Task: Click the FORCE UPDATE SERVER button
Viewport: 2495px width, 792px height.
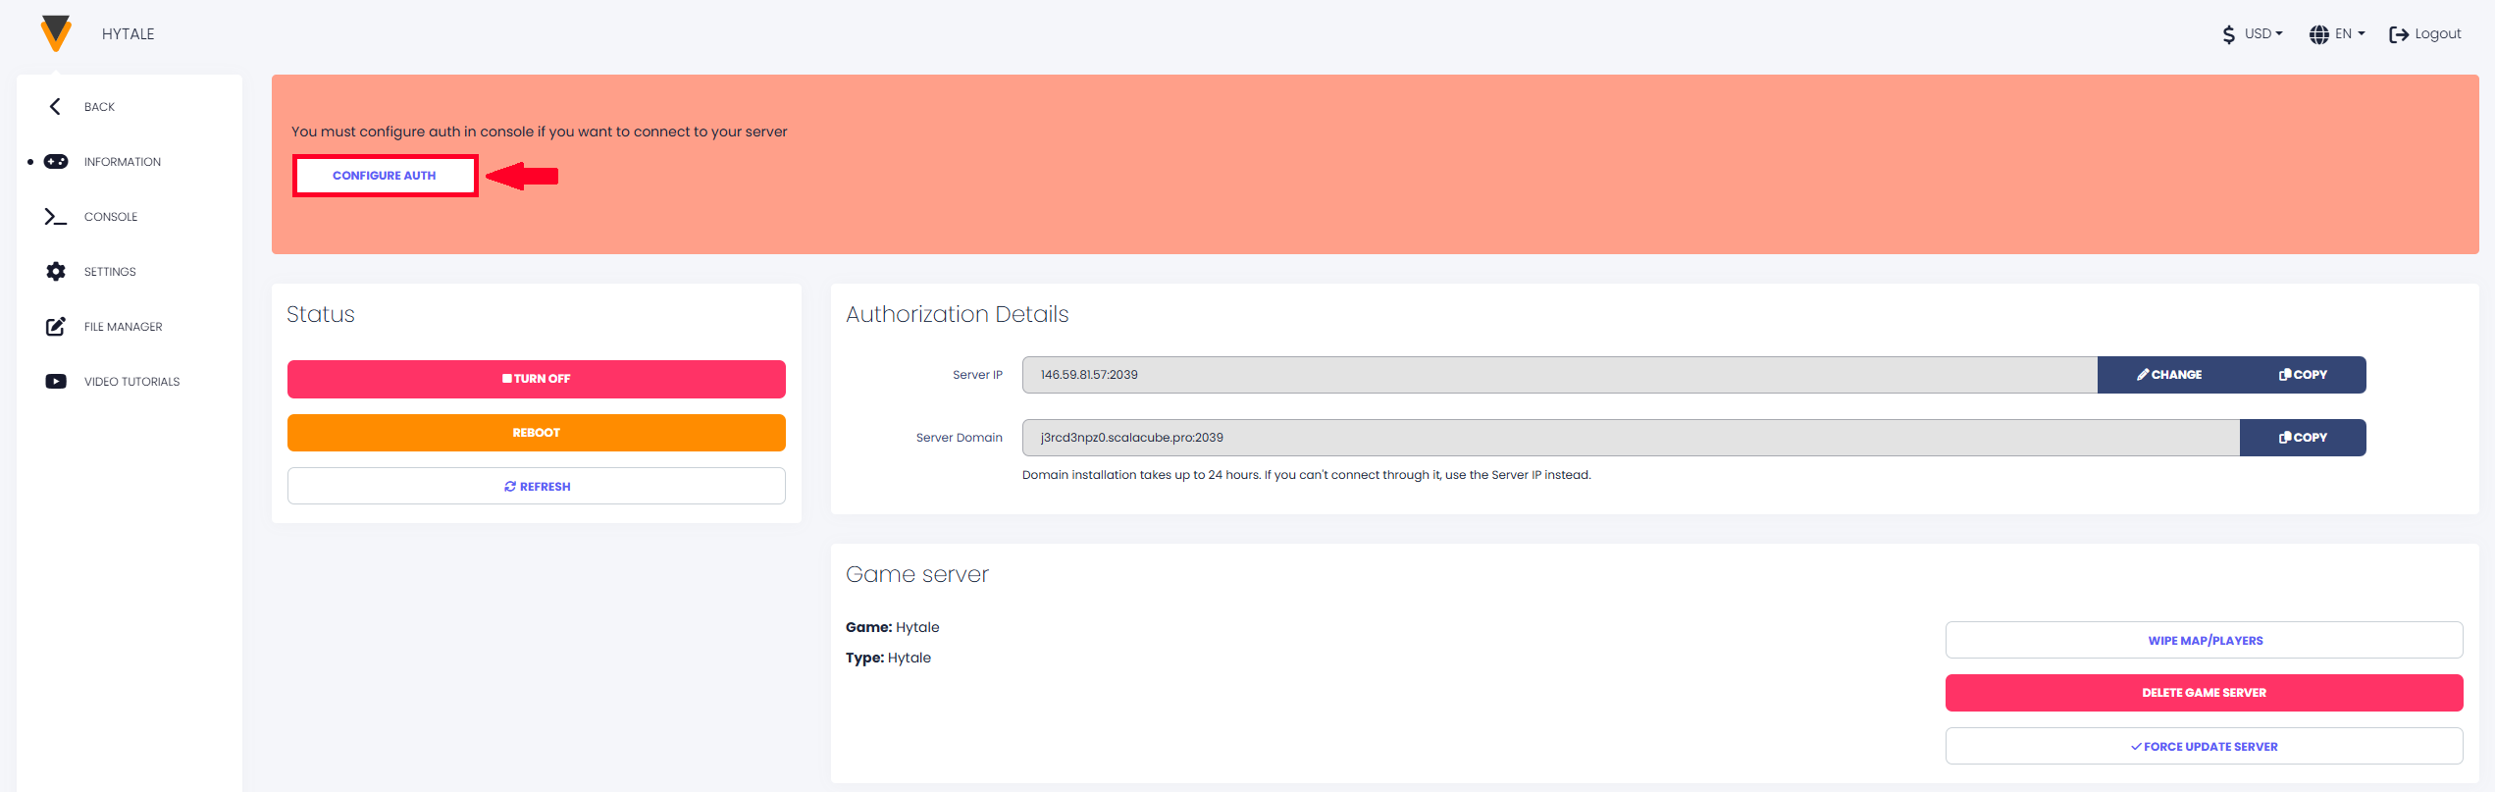Action: pyautogui.click(x=2205, y=746)
